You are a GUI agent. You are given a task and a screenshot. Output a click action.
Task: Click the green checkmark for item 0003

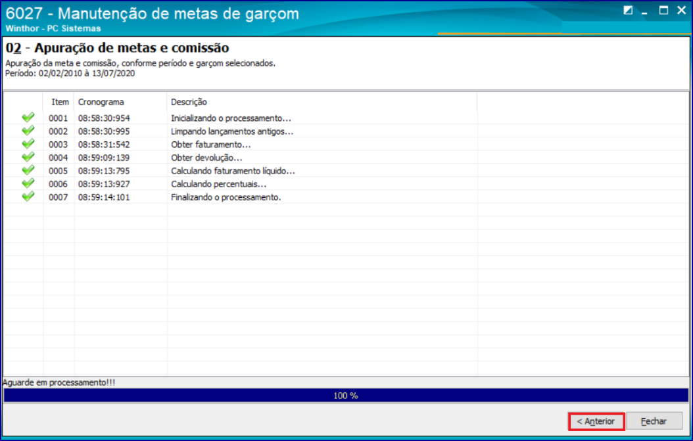(28, 144)
